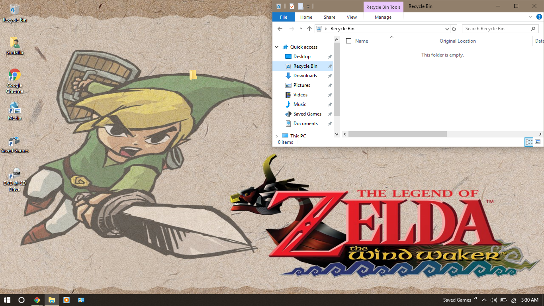Switch to the Share ribbon tab

329,17
